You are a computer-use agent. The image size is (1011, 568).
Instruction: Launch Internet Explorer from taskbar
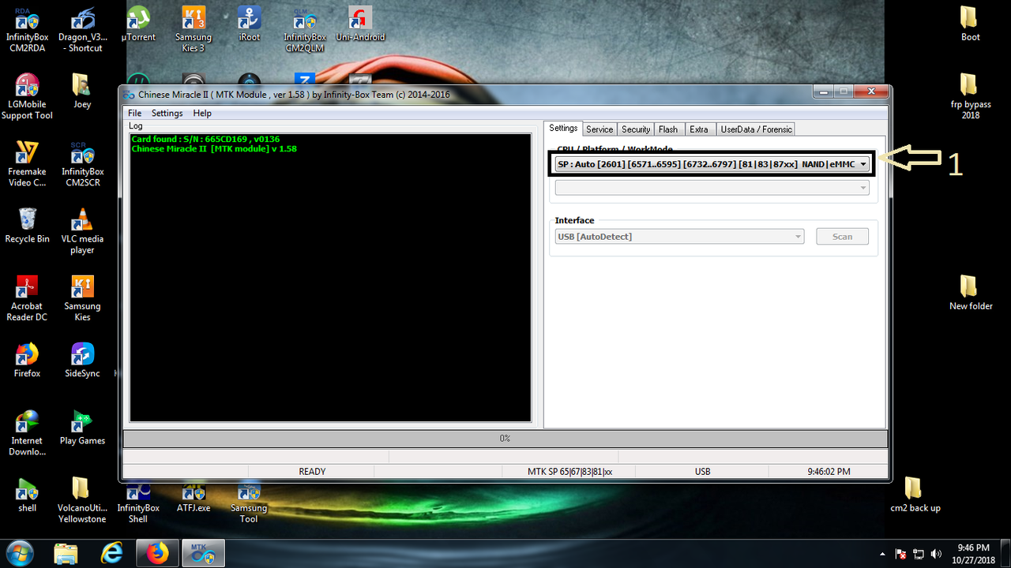tap(112, 554)
